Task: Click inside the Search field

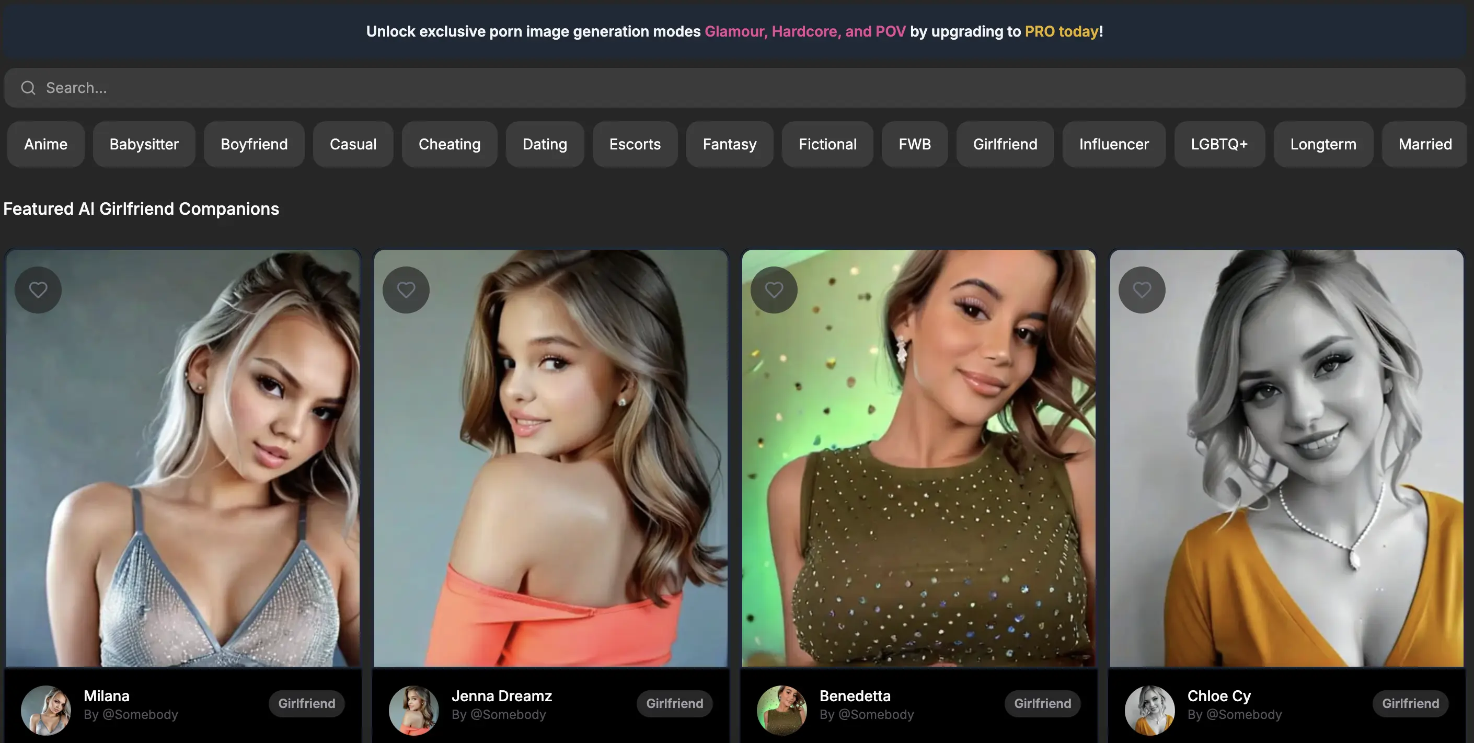Action: point(400,87)
